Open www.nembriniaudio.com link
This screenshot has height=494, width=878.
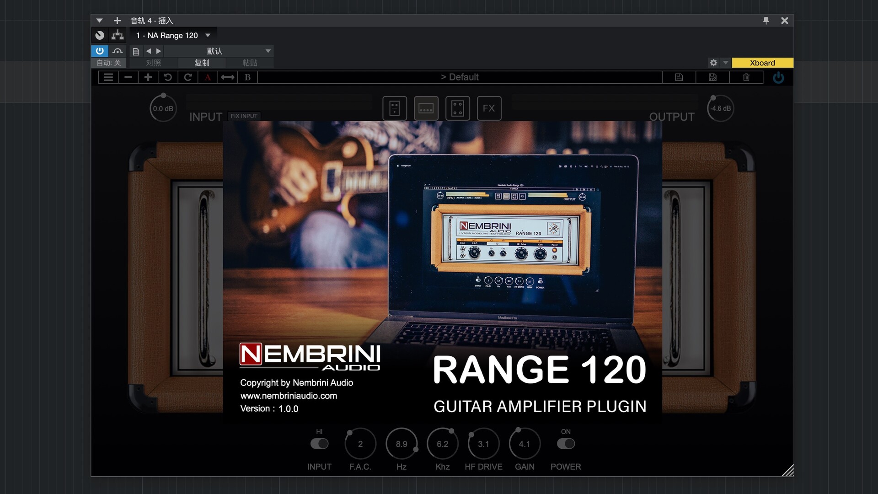point(289,396)
